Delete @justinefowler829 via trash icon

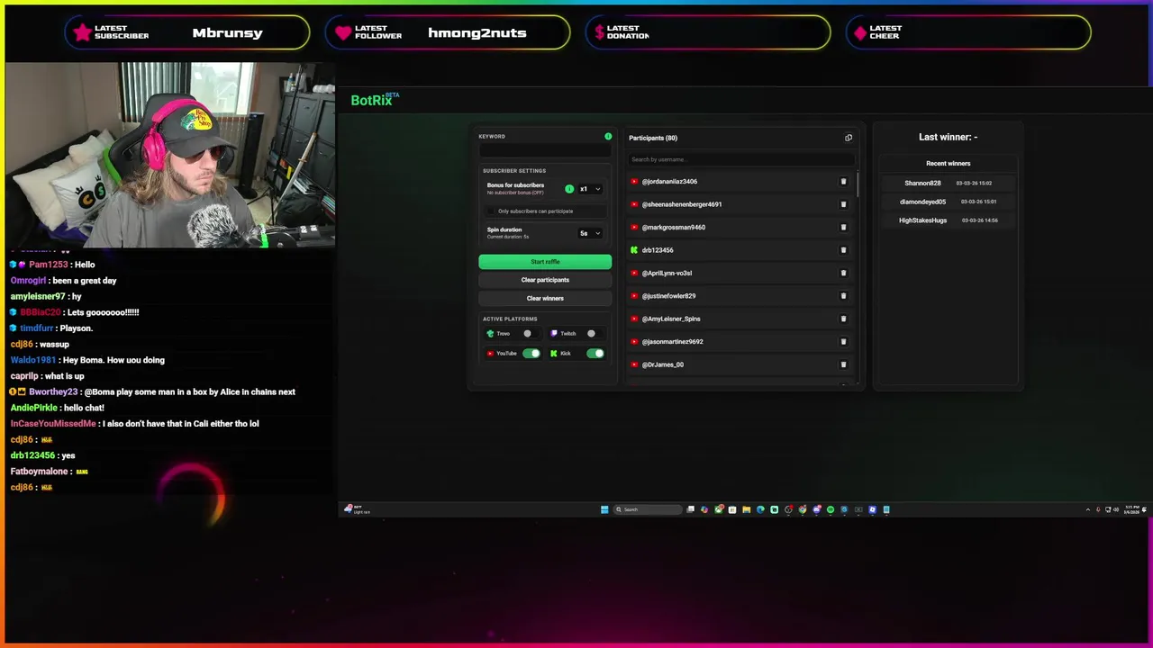pyautogui.click(x=843, y=296)
